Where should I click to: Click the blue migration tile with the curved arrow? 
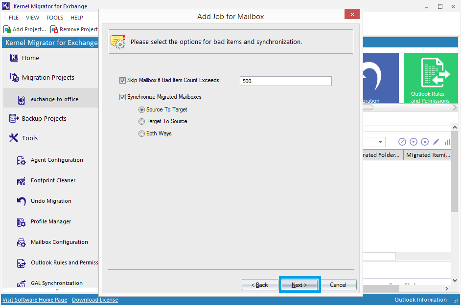(381, 78)
